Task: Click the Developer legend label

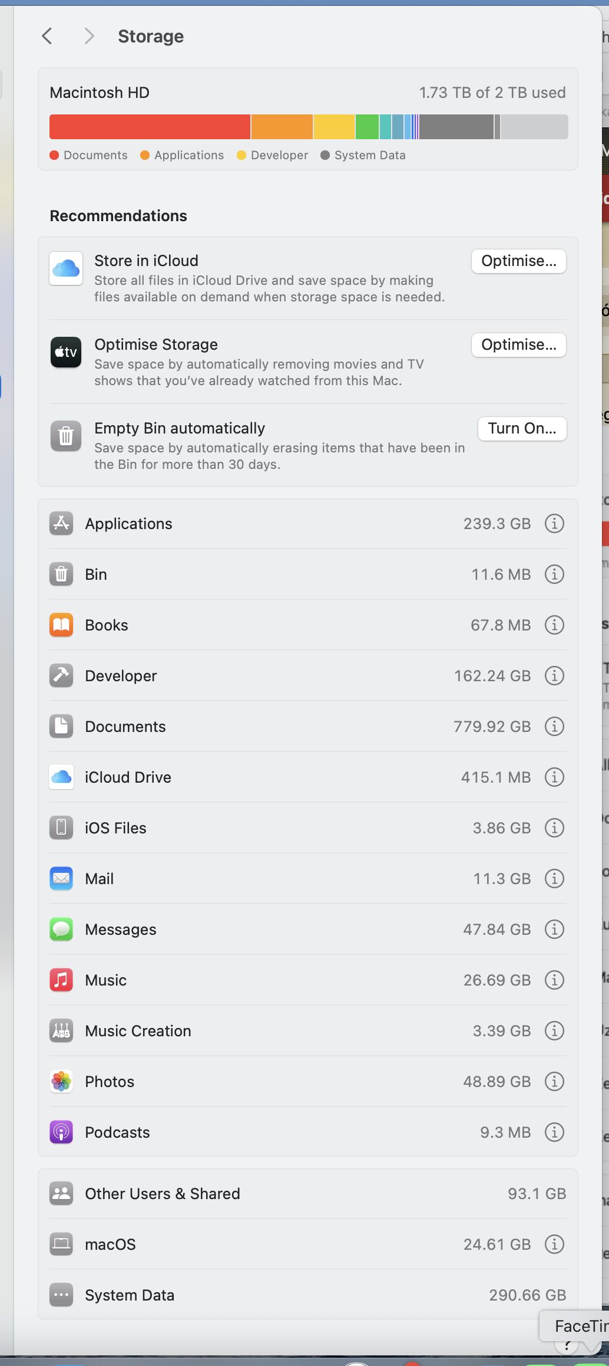Action: point(279,155)
